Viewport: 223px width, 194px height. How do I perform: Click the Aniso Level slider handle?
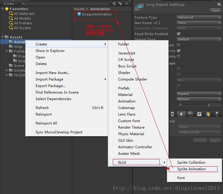(x=181, y=105)
